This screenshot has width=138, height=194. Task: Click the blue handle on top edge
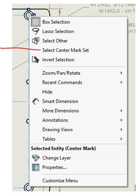pyautogui.click(x=29, y=9)
